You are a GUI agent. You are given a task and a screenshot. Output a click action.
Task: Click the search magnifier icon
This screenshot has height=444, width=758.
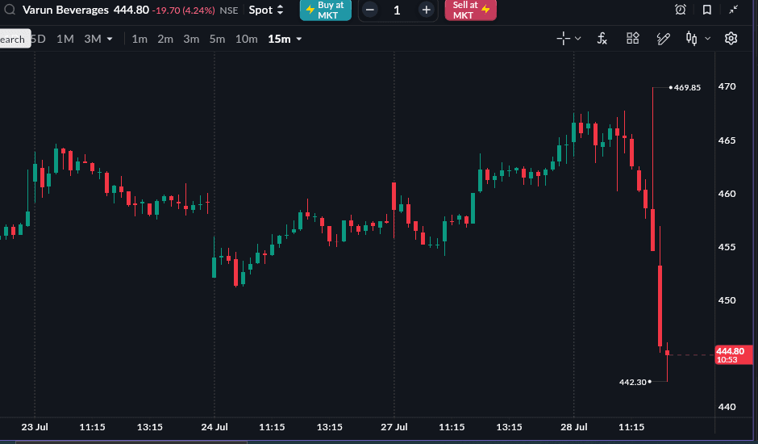[10, 10]
